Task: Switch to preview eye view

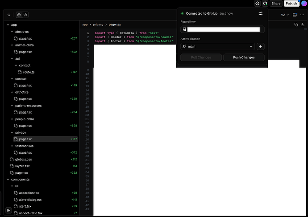Action: (19, 15)
